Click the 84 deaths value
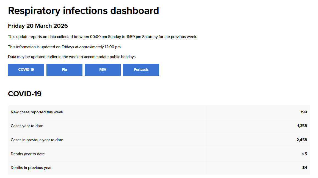This screenshot has height=178, width=318. pos(304,168)
